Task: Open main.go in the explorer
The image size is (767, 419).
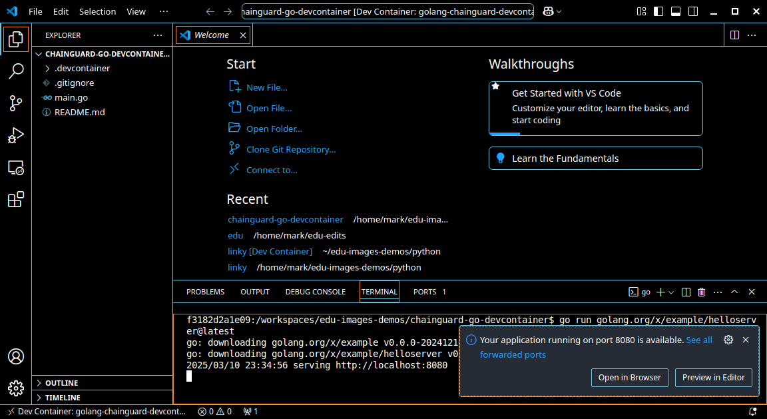Action: 103,98
